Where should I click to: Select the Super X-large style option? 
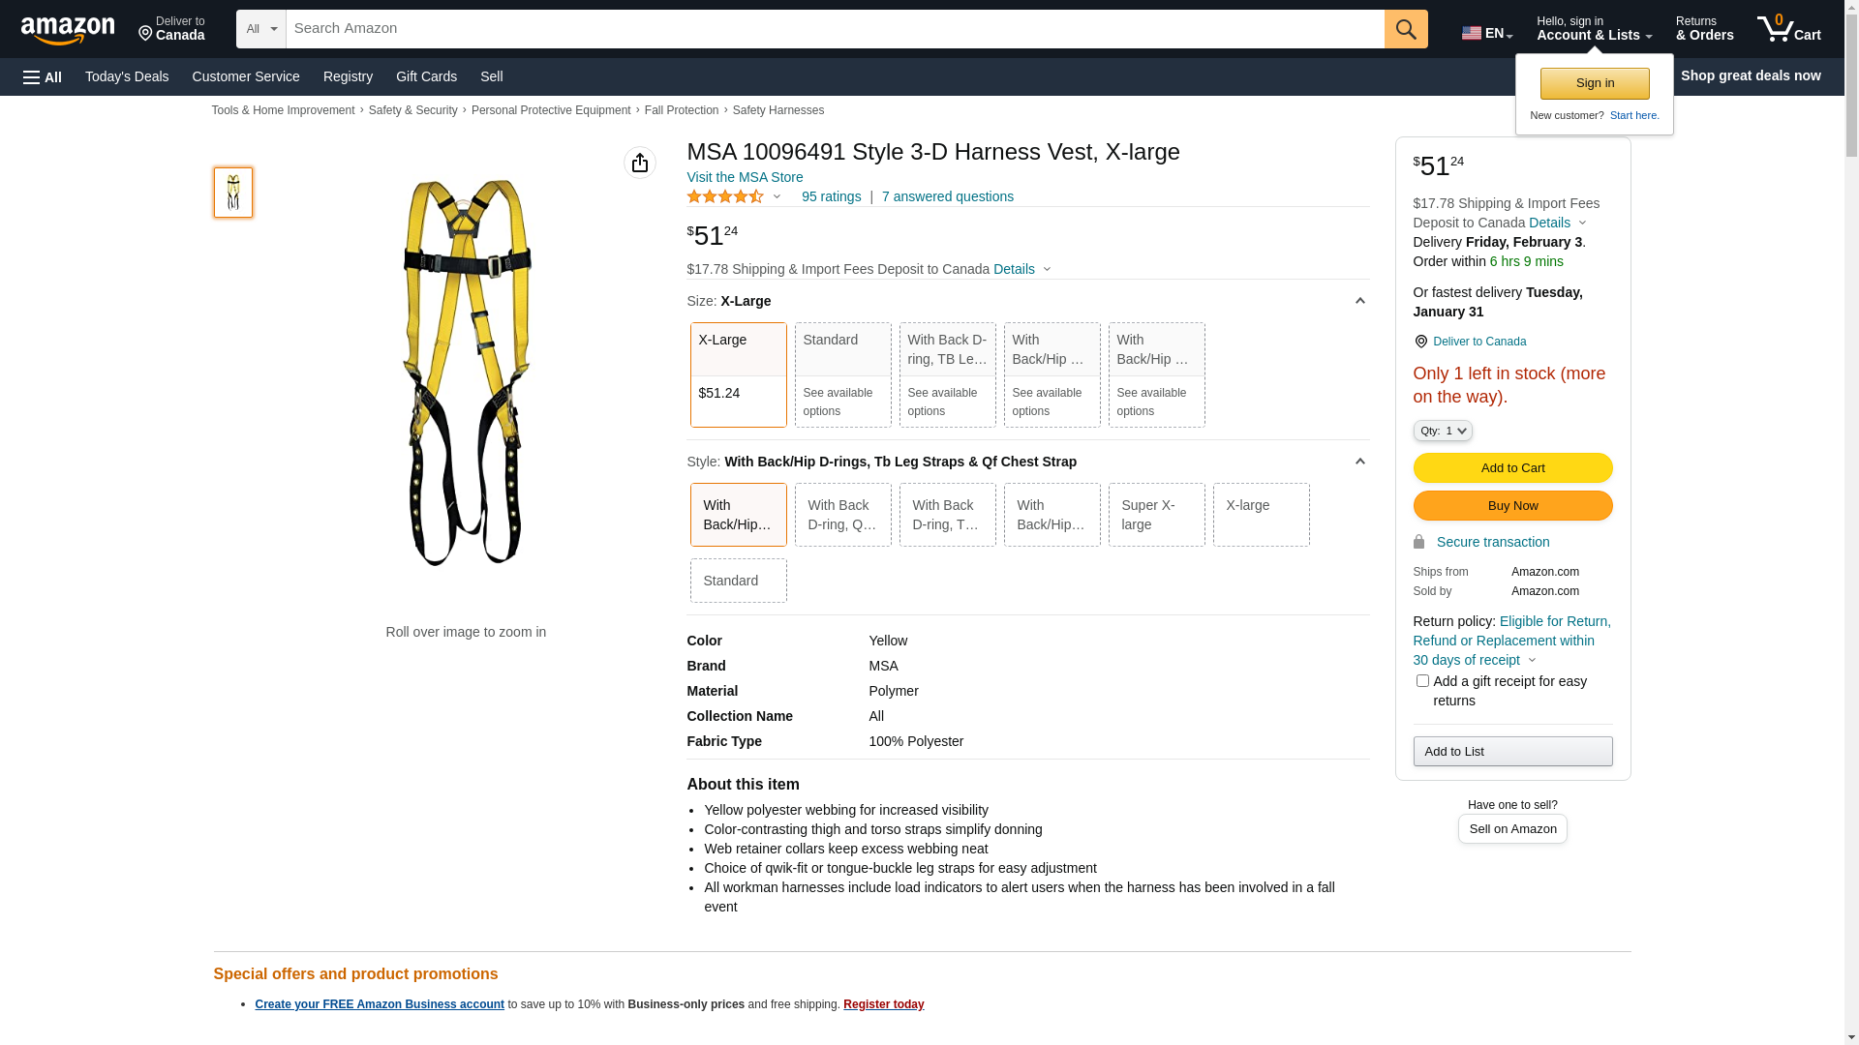pyautogui.click(x=1156, y=515)
